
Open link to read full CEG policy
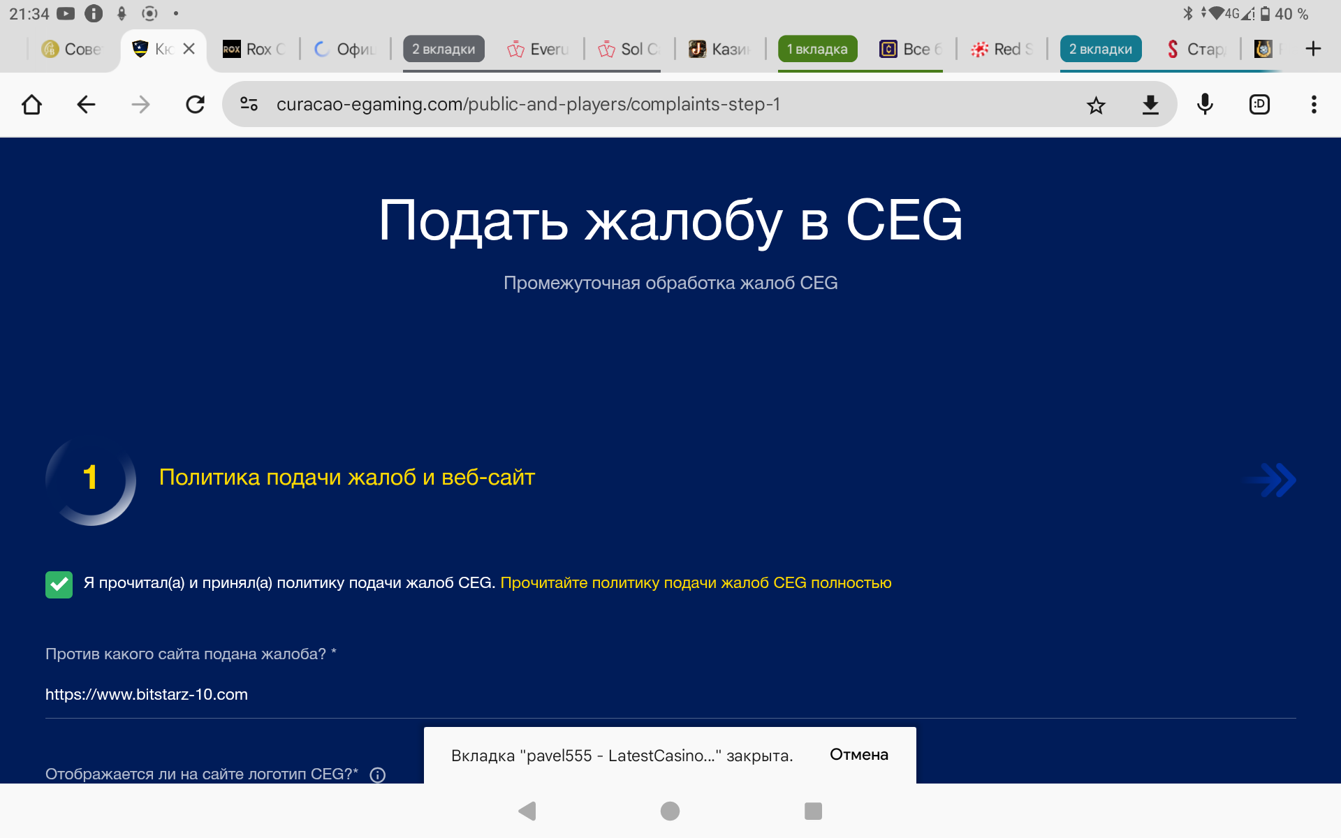tap(696, 583)
